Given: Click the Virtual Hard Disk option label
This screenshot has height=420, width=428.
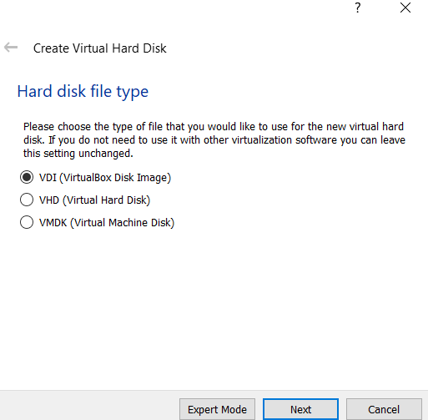Looking at the screenshot, I should point(107,200).
